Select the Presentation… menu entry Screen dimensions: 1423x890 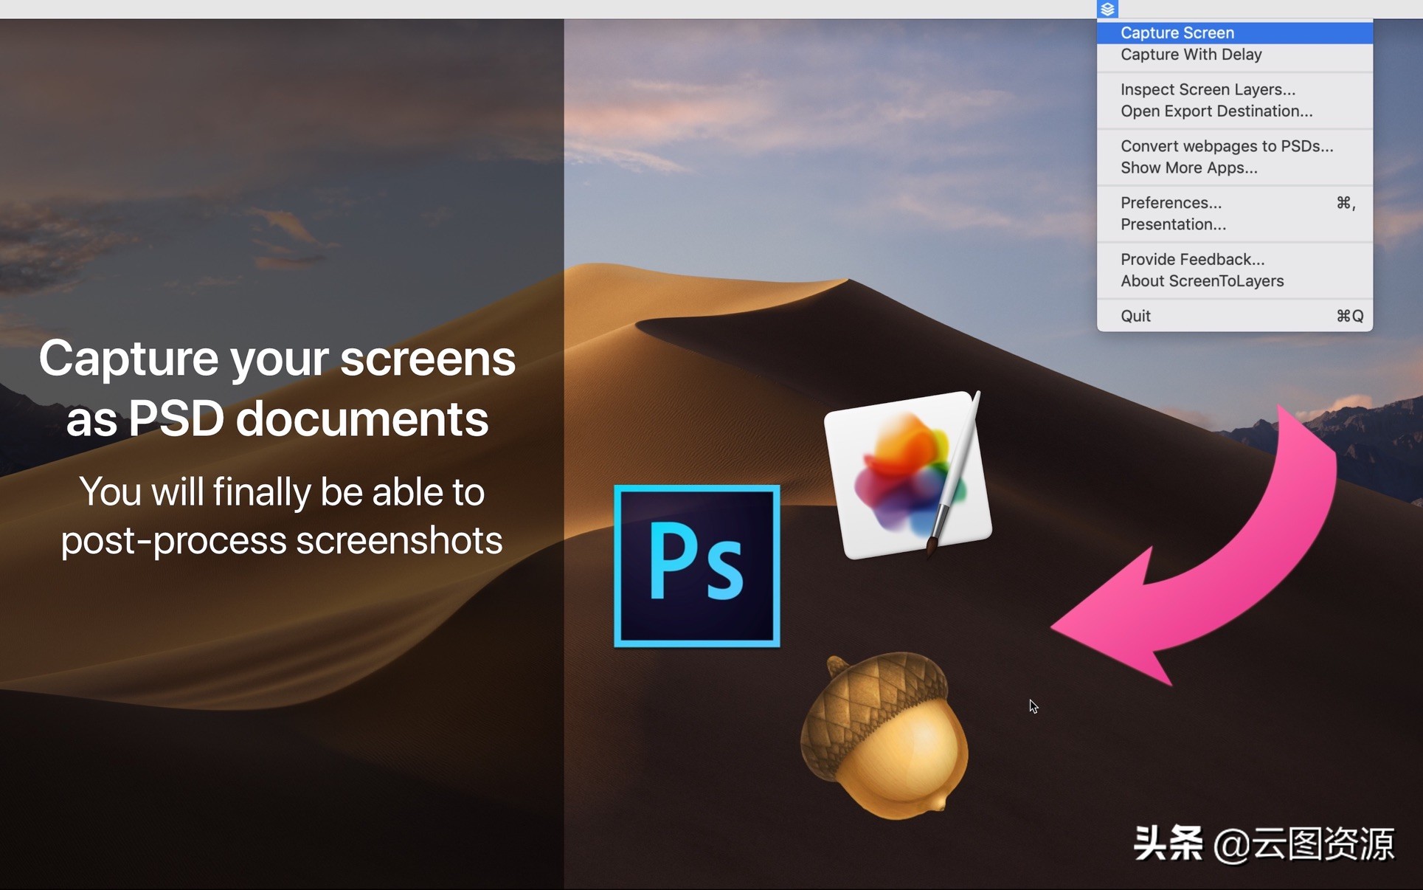click(x=1235, y=225)
